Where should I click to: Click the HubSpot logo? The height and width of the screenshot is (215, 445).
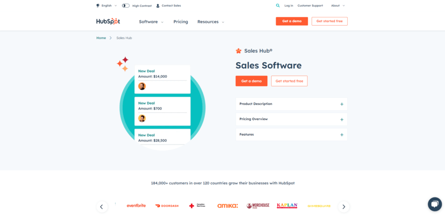(x=108, y=22)
